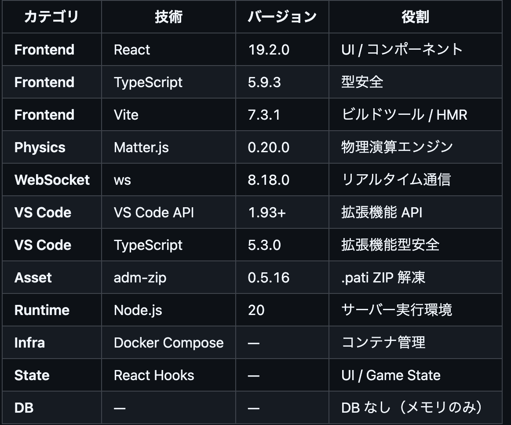Select the Docker Compose cell
Screen dimensions: 511x425
[169, 343]
